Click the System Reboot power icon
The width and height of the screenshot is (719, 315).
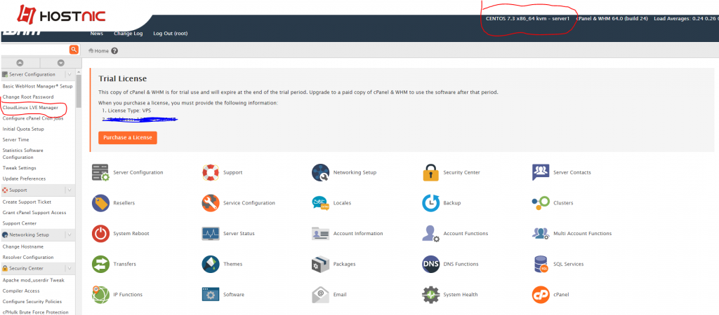coord(101,234)
